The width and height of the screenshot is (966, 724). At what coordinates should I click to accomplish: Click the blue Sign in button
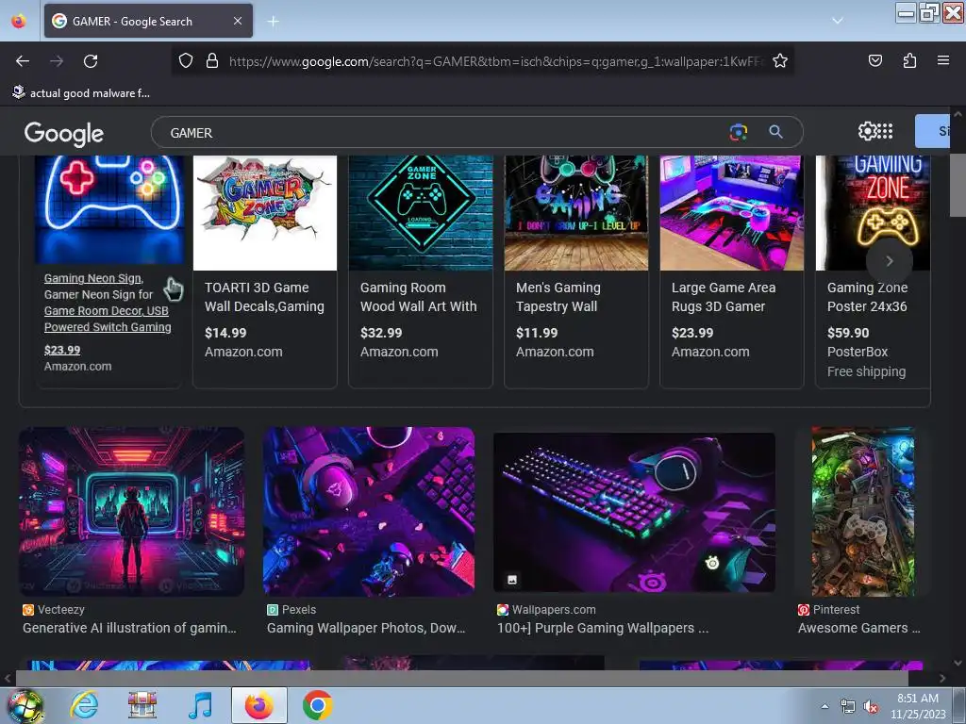pyautogui.click(x=932, y=131)
